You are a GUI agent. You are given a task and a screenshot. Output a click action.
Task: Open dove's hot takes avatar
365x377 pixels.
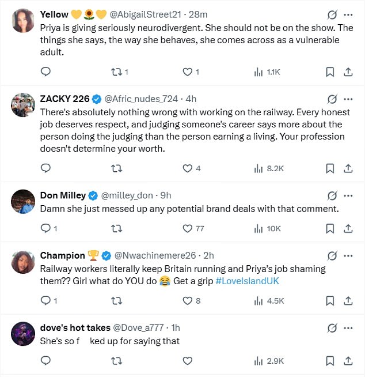coord(23,334)
